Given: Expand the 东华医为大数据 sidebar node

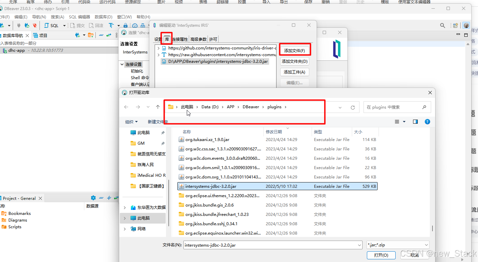Looking at the screenshot, I should pyautogui.click(x=125, y=208).
